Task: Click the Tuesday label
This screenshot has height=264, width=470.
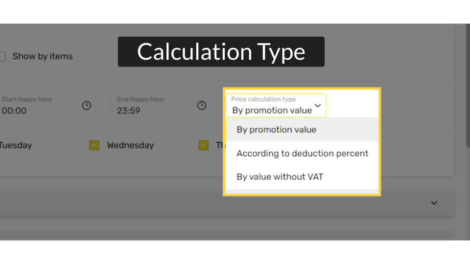Action: (16, 146)
